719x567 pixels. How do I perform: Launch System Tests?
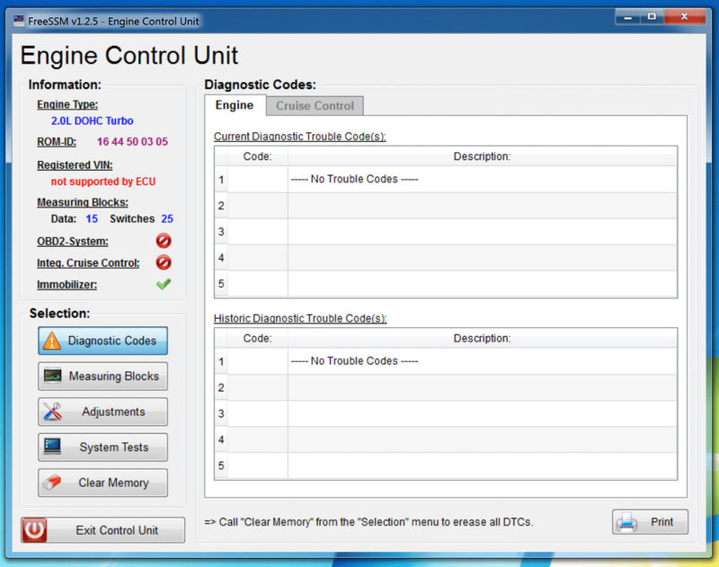[x=102, y=447]
